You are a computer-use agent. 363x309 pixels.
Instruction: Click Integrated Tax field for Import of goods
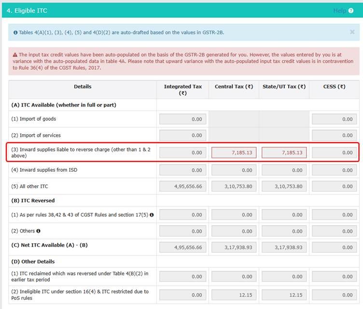183,119
